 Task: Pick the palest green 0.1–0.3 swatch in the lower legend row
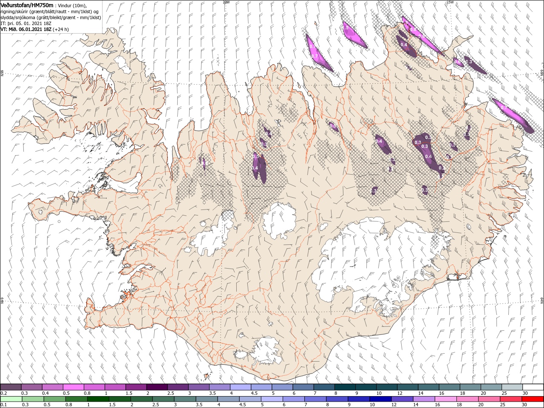(11, 399)
